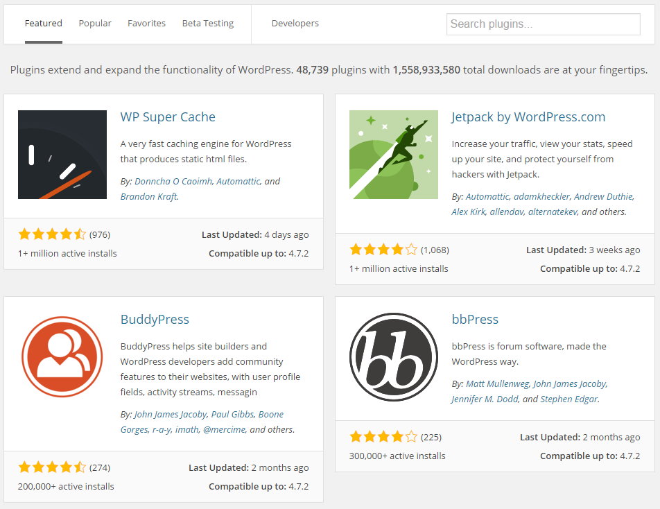660x509 pixels.
Task: Open the Favorites tab
Action: [146, 23]
